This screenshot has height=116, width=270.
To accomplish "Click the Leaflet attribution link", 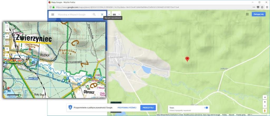I will 93,97.
